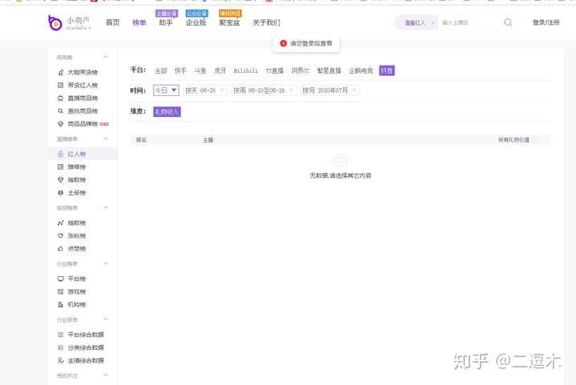Collapse the 电商榜 sidebar section
This screenshot has width=576, height=385.
[106, 57]
